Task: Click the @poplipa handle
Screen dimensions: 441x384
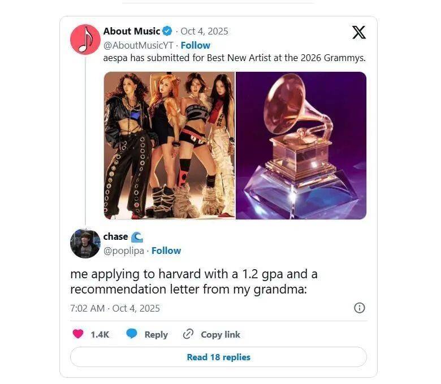Action: [124, 251]
